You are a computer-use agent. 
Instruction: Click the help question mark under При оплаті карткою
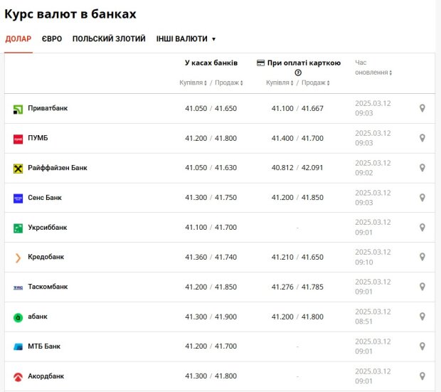(x=298, y=73)
